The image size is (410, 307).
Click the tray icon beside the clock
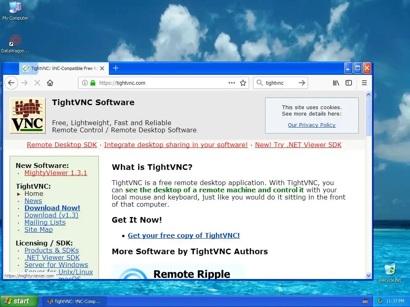pyautogui.click(x=380, y=301)
